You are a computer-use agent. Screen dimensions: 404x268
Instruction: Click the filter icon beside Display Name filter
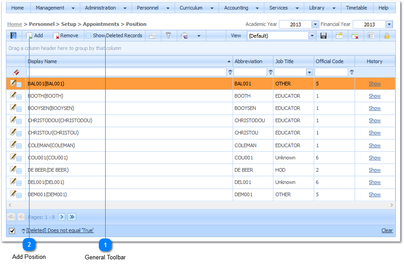tap(230, 72)
